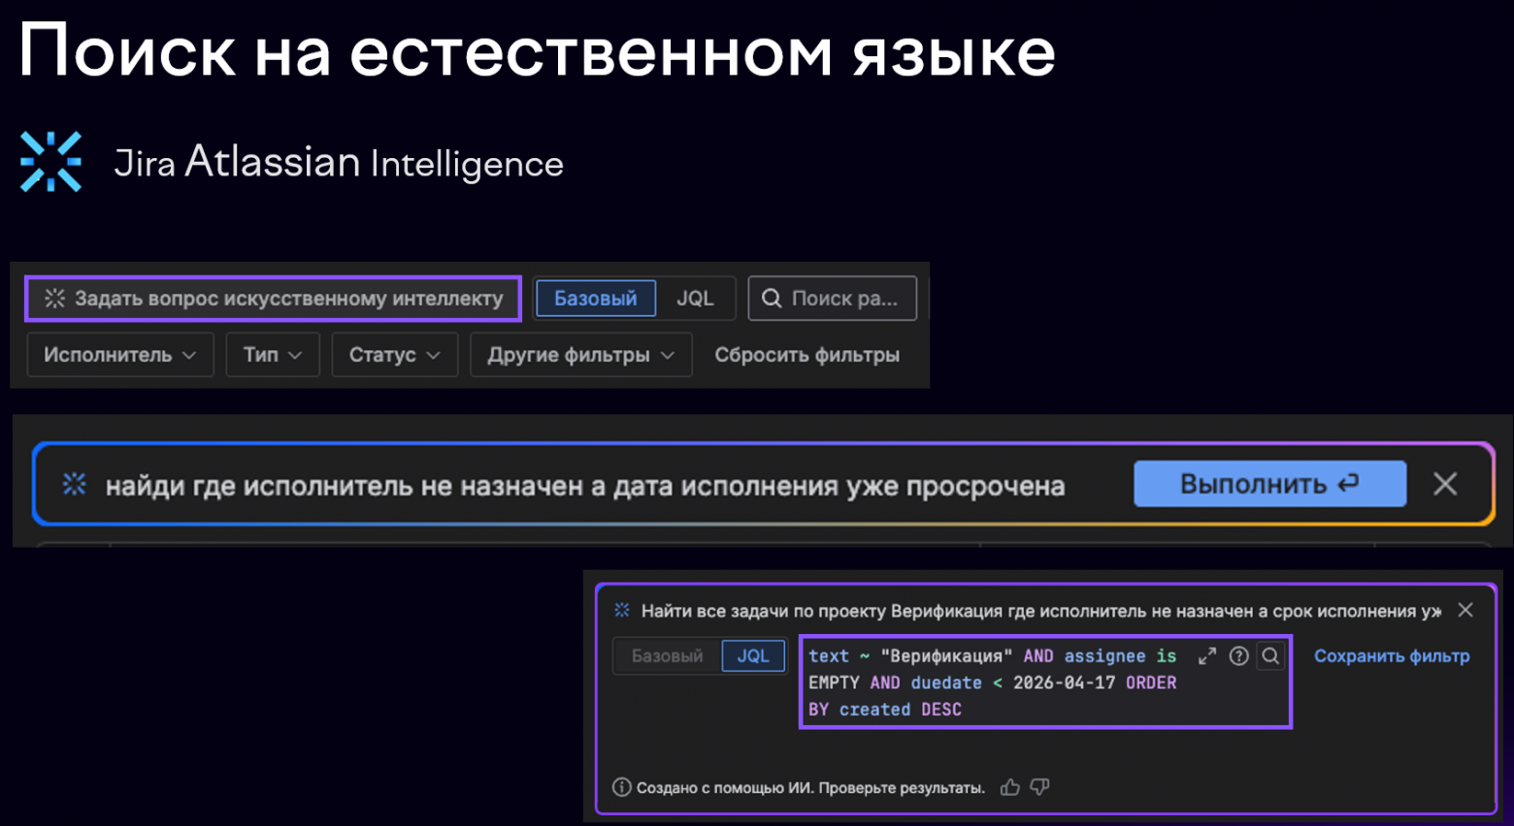Click 'Создано с помощью ИИ. Проверьте результаты.' text

[x=810, y=788]
